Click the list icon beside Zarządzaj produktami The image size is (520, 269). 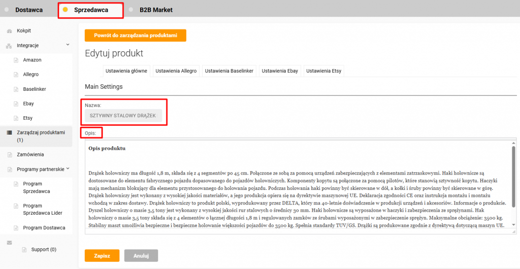pyautogui.click(x=9, y=132)
